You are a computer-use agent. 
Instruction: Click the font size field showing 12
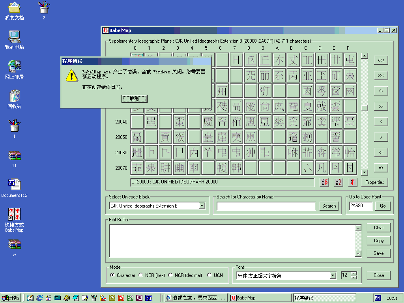coord(346,275)
